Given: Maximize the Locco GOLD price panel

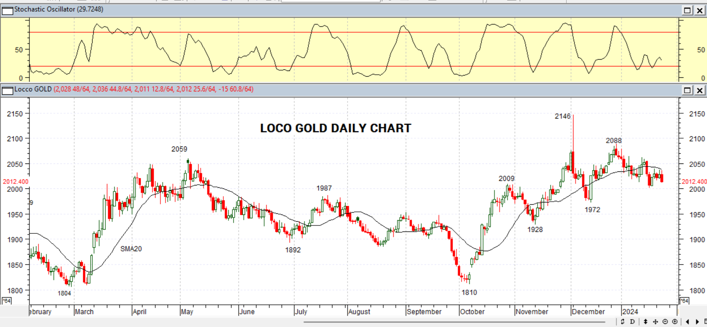Looking at the screenshot, I should pos(687,90).
